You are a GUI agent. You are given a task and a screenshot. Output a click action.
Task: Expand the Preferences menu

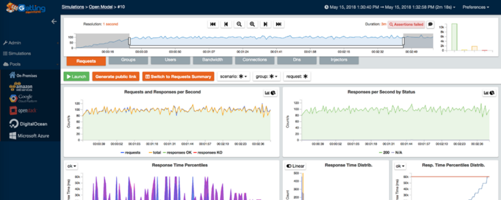476,7
